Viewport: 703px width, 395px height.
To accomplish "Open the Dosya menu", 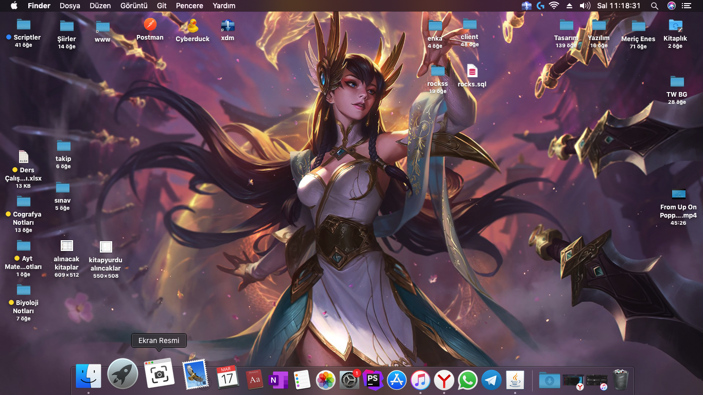I will tap(70, 6).
